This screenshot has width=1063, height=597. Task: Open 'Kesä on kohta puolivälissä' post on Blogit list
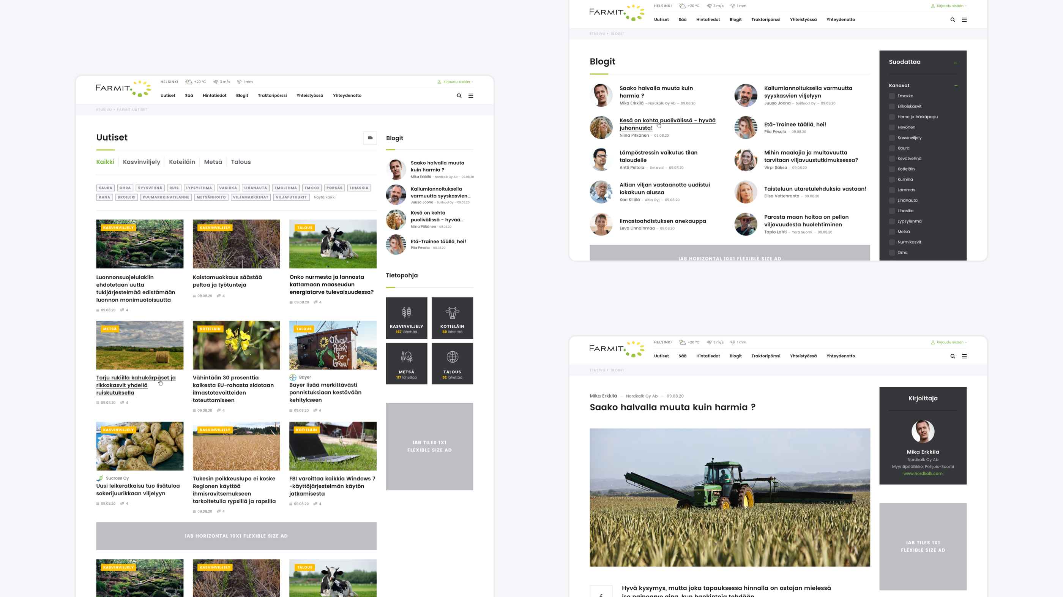click(667, 124)
